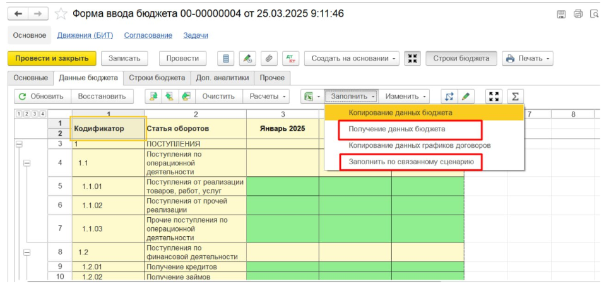Click the printer icon in the top right

(578, 14)
